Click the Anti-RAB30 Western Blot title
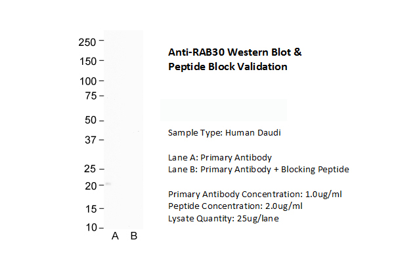This screenshot has height=262, width=394. pyautogui.click(x=236, y=52)
